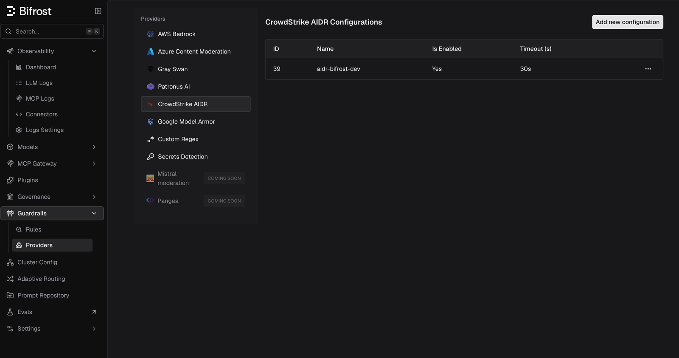Screen dimensions: 679x358
Task: Focus the sidebar Search field
Action: [52, 31]
